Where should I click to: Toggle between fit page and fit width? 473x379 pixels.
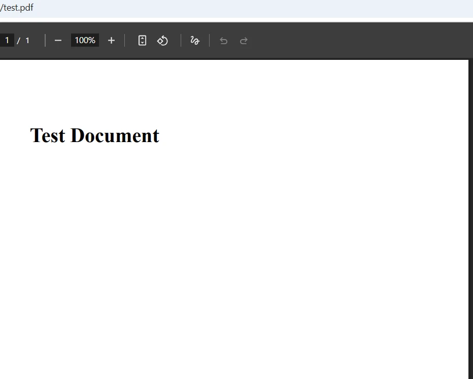(x=142, y=40)
